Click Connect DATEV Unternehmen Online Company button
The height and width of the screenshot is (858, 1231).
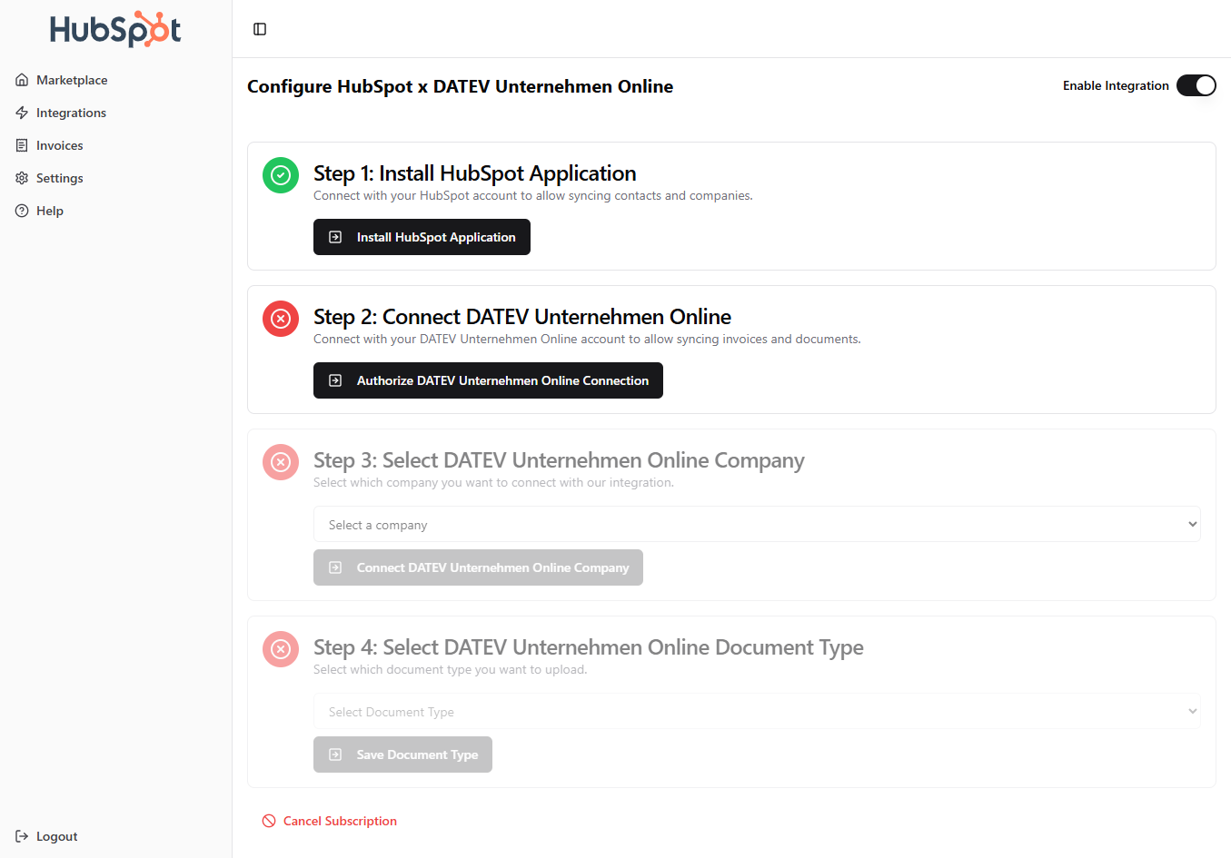click(x=478, y=567)
